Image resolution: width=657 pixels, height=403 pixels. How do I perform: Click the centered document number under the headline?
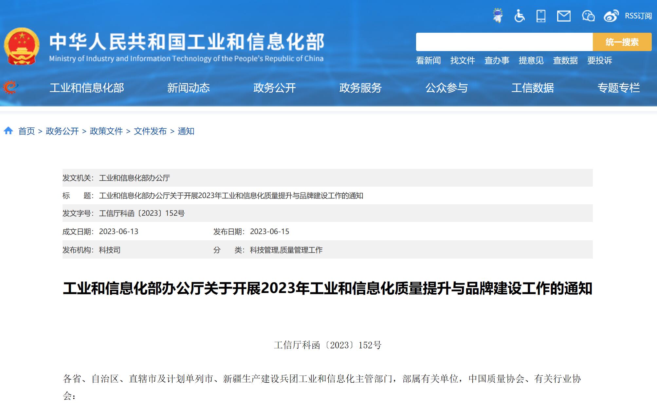(328, 345)
